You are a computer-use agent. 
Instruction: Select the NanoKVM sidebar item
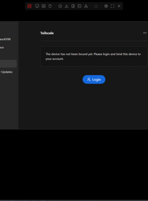[x=5, y=39]
